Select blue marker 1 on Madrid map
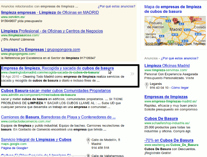The width and height of the screenshot is (207, 157). pos(159,41)
